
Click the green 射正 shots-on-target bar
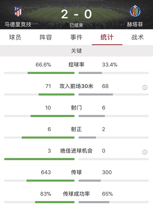click(x=48, y=138)
